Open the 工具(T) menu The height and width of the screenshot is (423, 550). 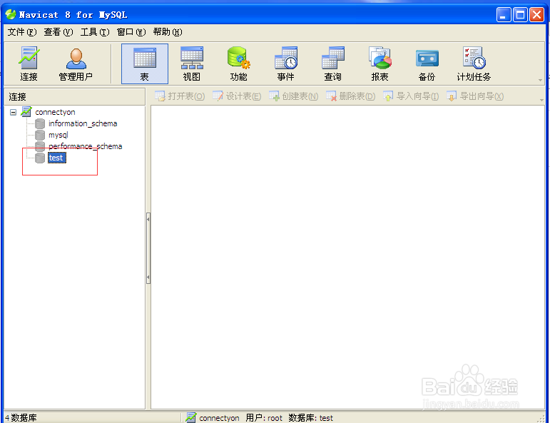[x=95, y=32]
